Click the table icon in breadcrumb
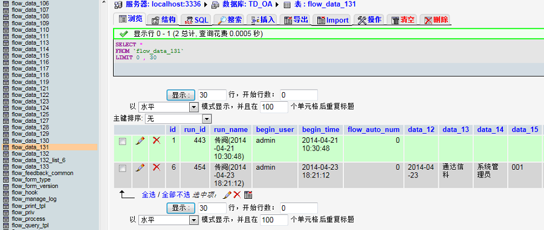 (287, 5)
